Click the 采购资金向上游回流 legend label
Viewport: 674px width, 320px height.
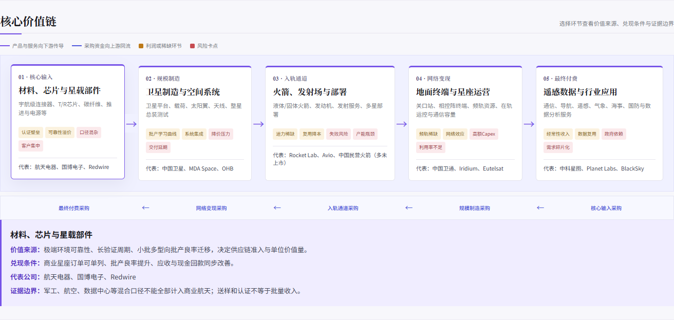(107, 46)
